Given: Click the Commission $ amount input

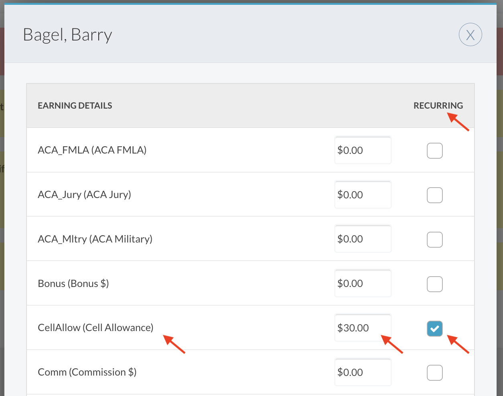Looking at the screenshot, I should point(363,372).
